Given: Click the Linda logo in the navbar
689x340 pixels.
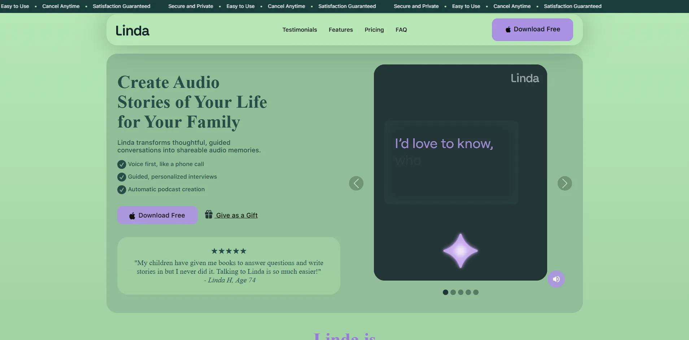Looking at the screenshot, I should [132, 30].
